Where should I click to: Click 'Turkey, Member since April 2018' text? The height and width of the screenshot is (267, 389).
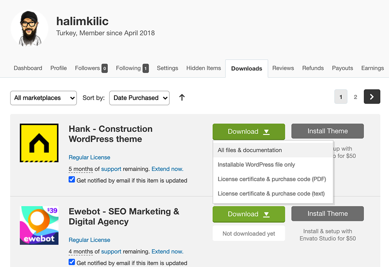click(105, 33)
